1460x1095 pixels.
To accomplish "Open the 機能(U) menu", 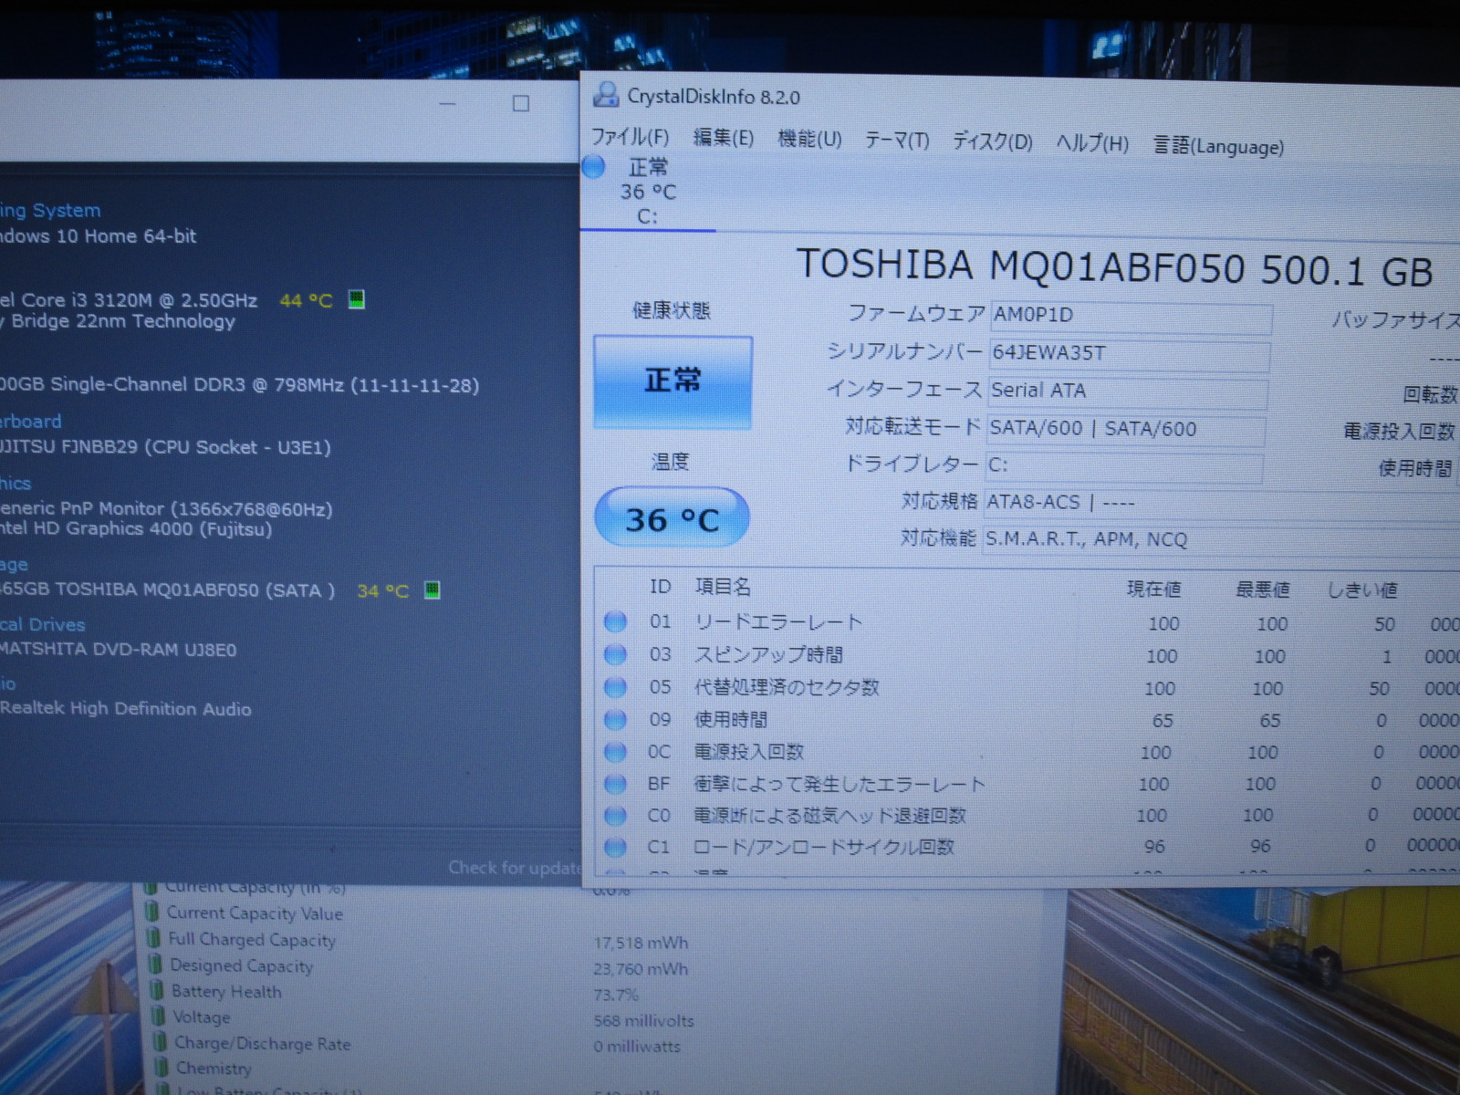I will (x=809, y=140).
